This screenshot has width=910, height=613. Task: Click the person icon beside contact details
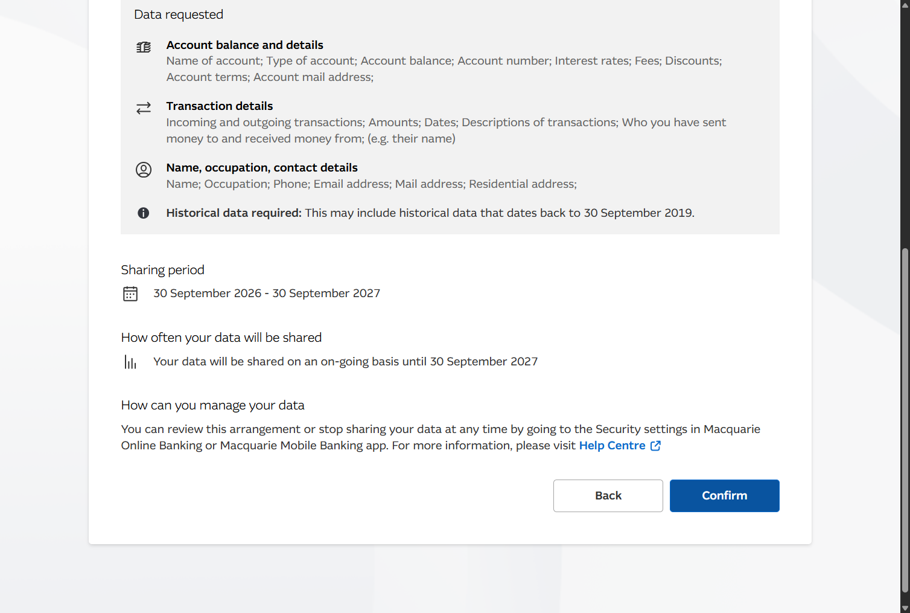(144, 170)
